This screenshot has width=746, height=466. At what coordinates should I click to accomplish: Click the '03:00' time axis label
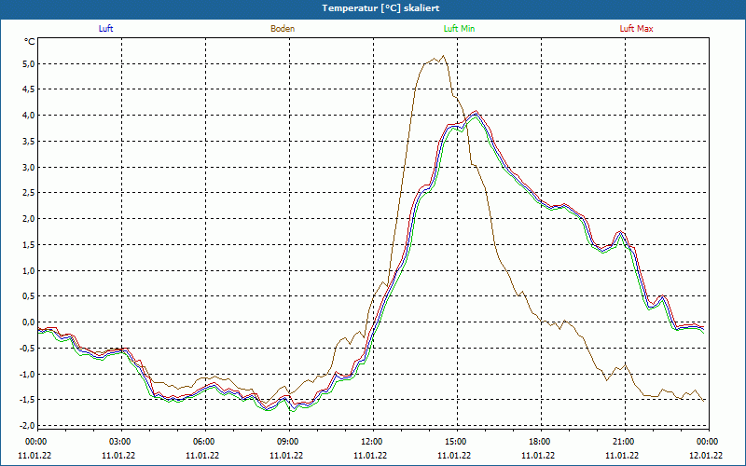tap(121, 442)
